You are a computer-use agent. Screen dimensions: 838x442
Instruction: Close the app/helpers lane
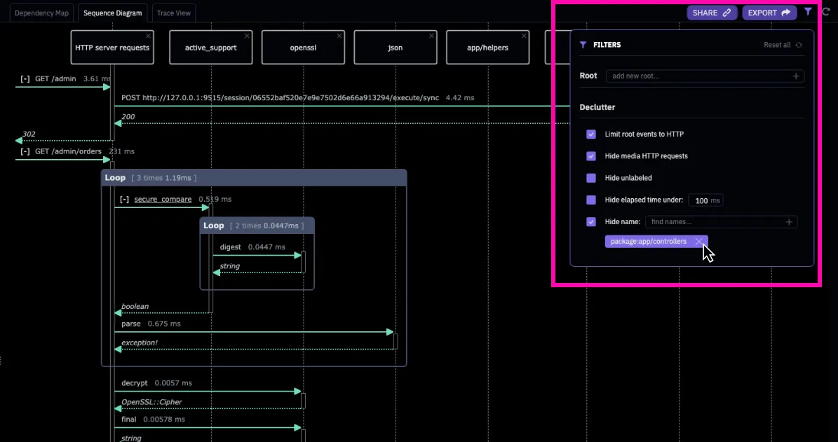coord(524,36)
